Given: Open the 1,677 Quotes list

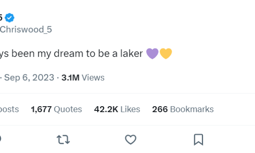Looking at the screenshot, I should pos(57,109).
